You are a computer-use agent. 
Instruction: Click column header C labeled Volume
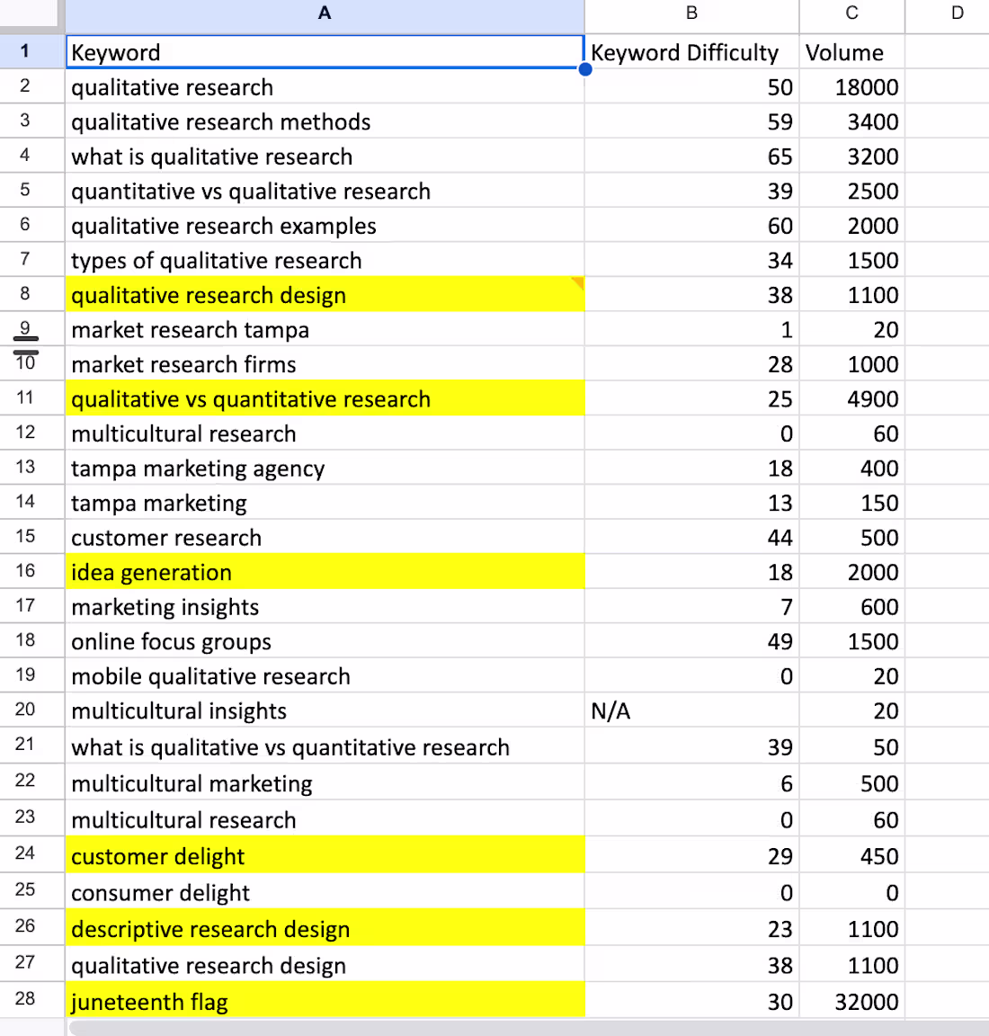click(851, 13)
